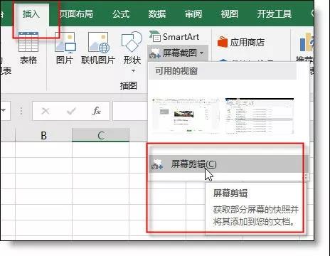
Task: Select column B header
Action: pyautogui.click(x=43, y=136)
